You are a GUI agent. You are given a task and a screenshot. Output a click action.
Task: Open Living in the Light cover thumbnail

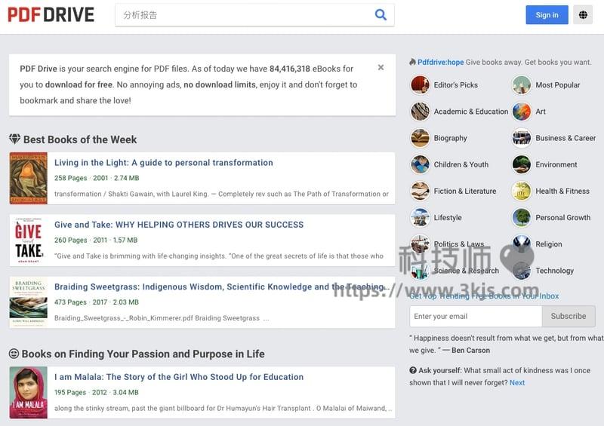29,178
